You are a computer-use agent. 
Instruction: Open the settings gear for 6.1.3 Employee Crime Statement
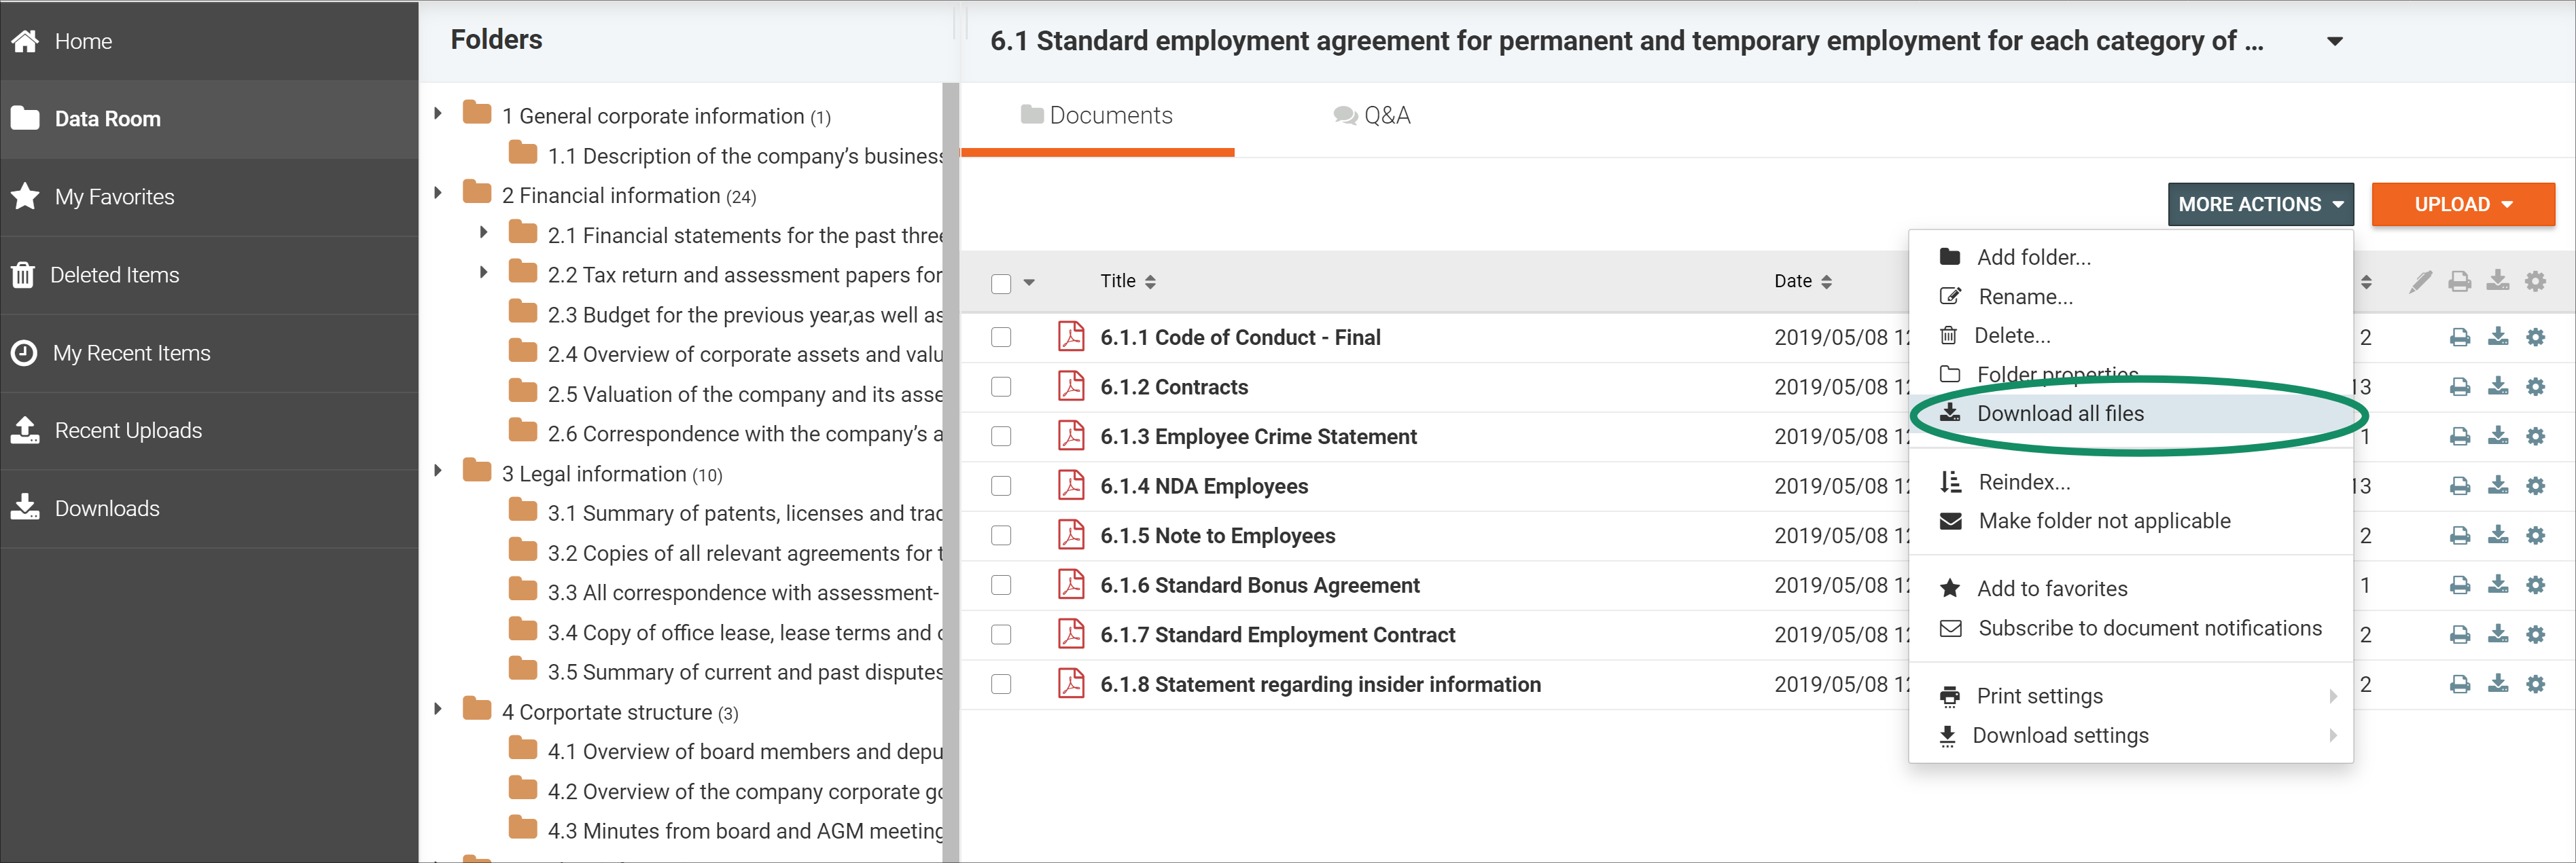click(2537, 437)
